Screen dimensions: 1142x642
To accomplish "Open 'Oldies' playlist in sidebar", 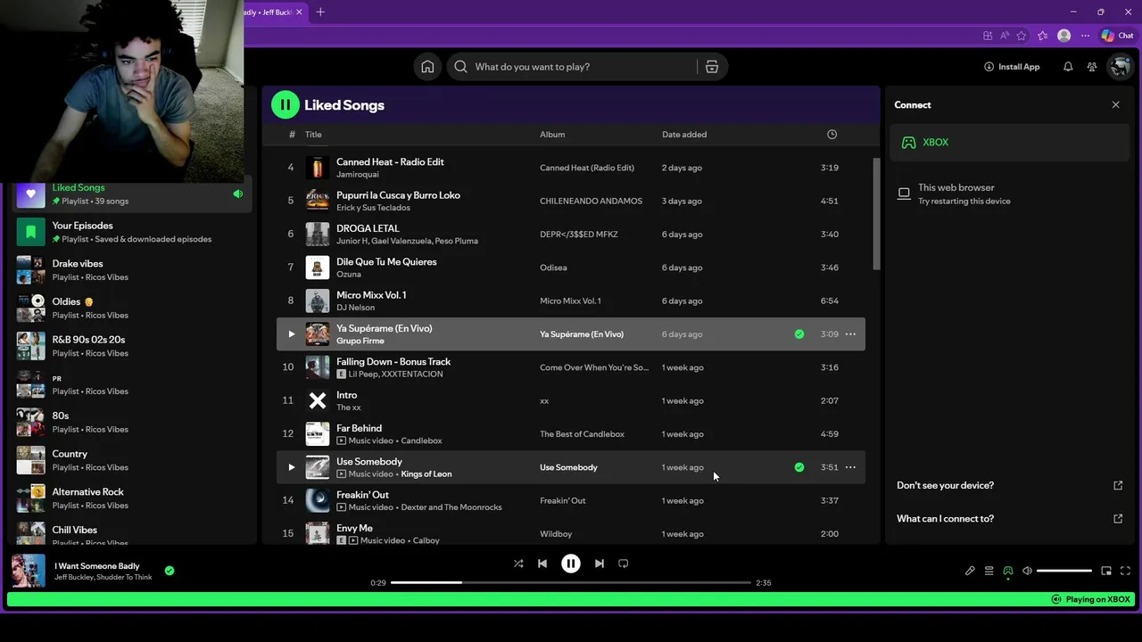I will pyautogui.click(x=133, y=308).
